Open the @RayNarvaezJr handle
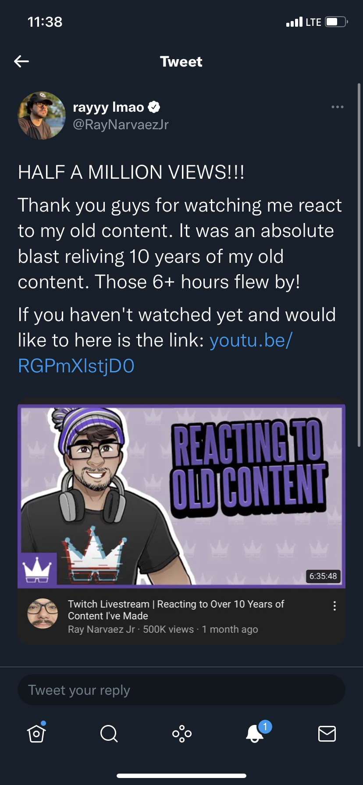Screen dimensions: 363x785 (x=121, y=125)
